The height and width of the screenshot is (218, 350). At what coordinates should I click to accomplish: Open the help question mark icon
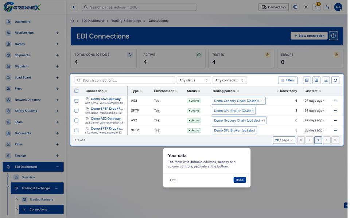334,36
